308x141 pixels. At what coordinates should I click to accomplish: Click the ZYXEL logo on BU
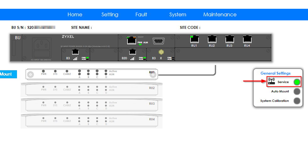click(68, 37)
